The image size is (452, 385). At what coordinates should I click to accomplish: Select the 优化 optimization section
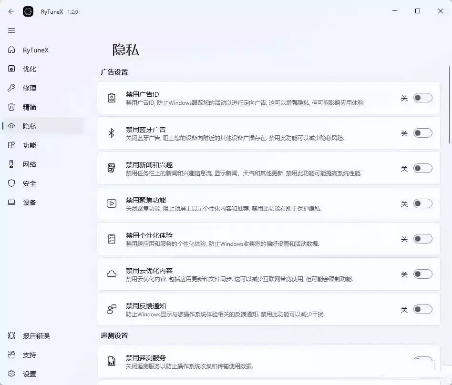click(30, 69)
